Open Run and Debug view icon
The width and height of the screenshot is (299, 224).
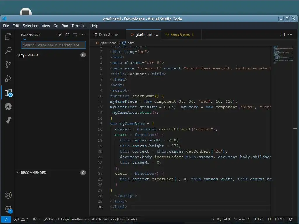click(8, 78)
